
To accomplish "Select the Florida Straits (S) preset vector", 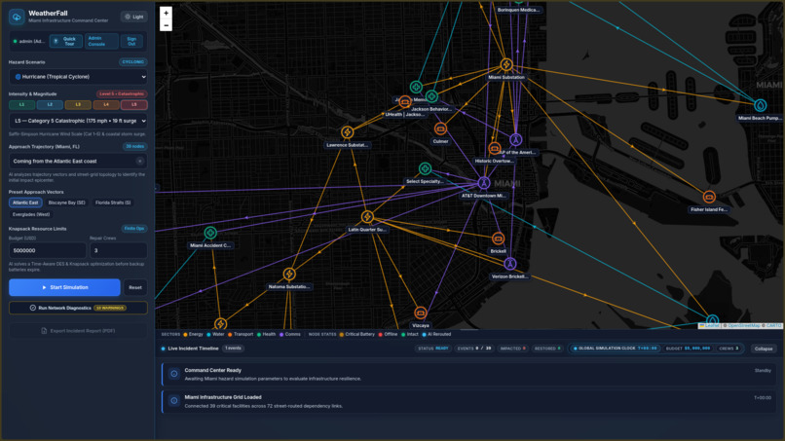I will tap(113, 202).
